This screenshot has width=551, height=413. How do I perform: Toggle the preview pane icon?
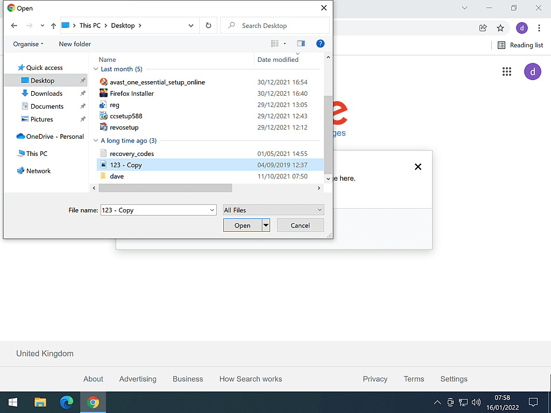301,44
